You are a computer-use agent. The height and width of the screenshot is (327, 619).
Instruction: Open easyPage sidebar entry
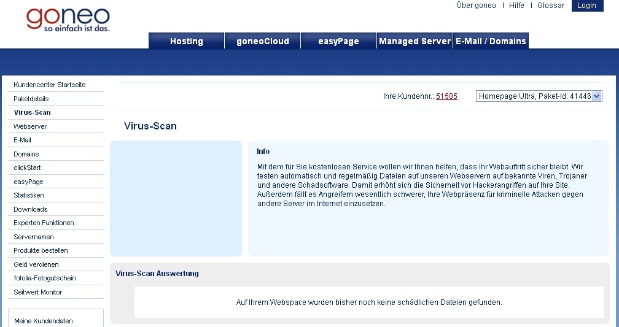click(x=28, y=182)
